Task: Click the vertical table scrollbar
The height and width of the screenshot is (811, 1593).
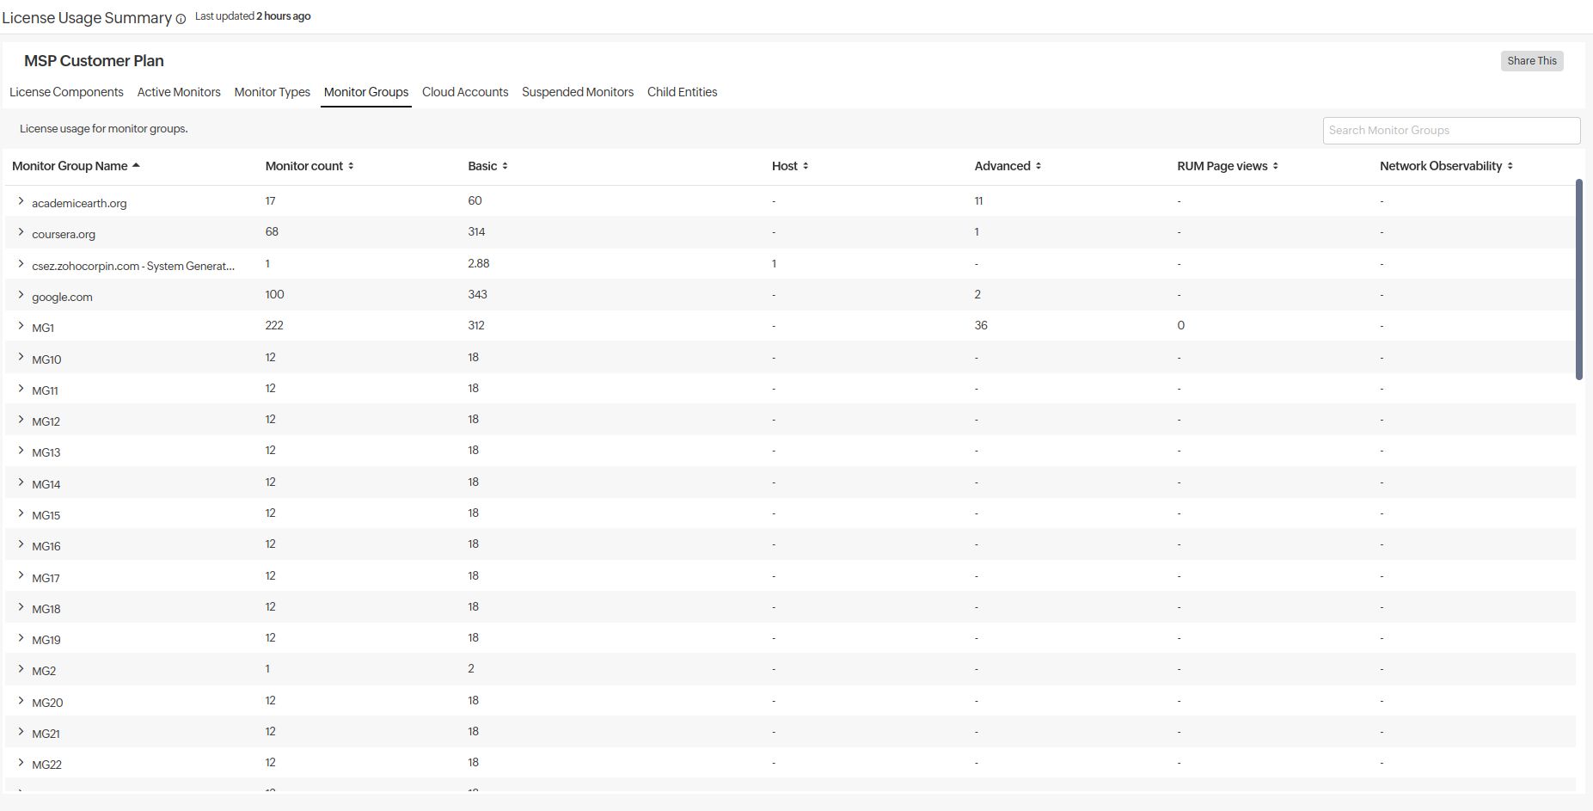Action: pos(1578,280)
